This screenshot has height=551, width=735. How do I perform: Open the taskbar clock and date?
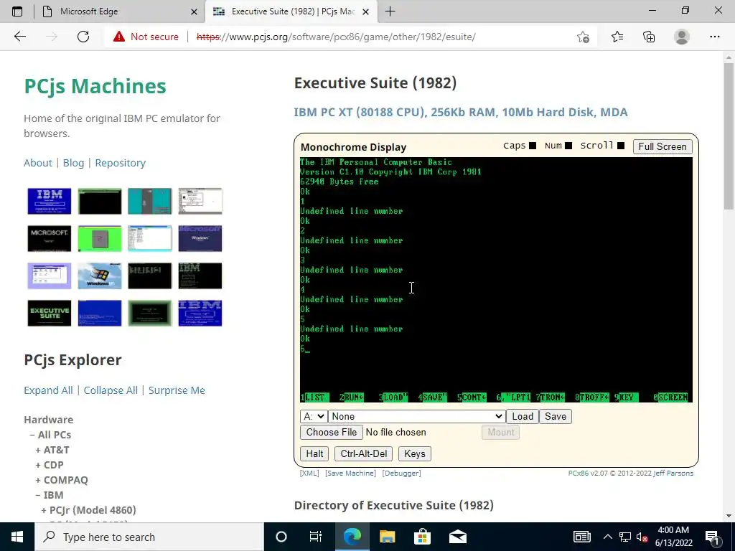coord(673,537)
